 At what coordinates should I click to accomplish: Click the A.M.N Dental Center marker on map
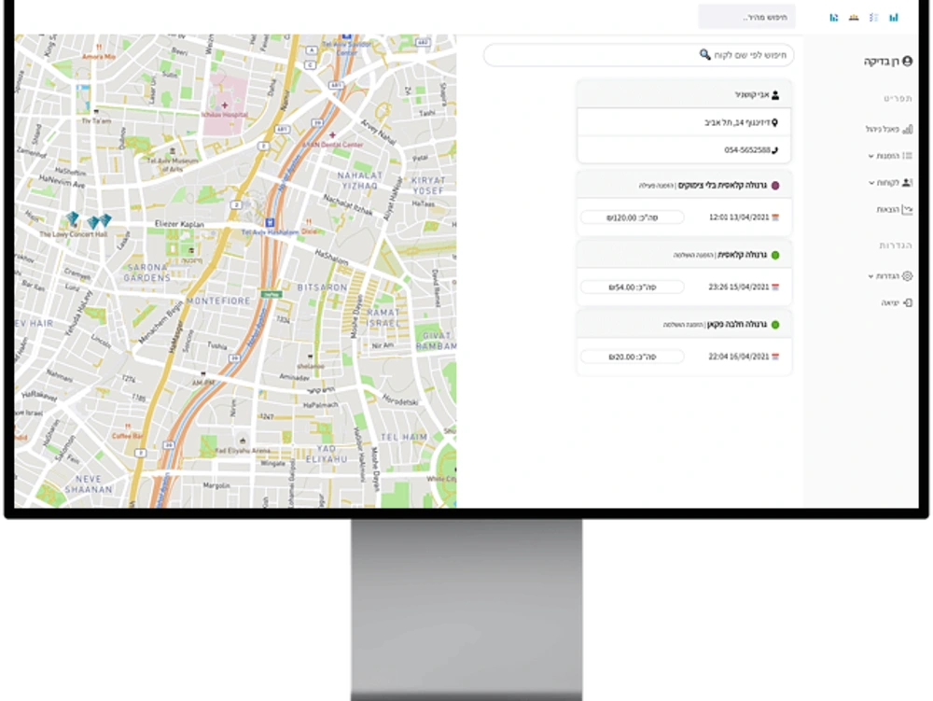pyautogui.click(x=333, y=135)
